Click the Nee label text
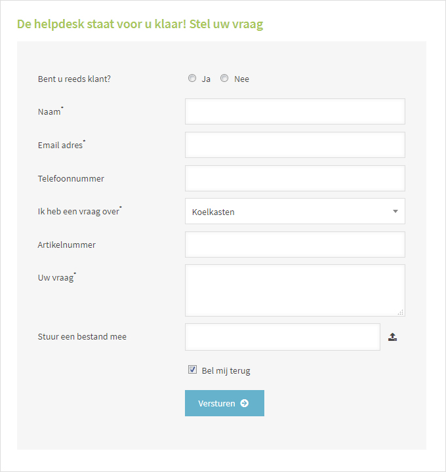This screenshot has width=446, height=472. 241,79
